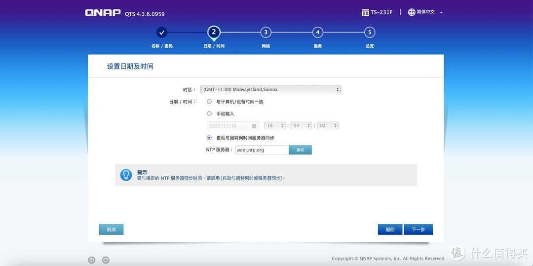The image size is (533, 266).
Task: Select step 2 circle in wizard
Action: pos(214,32)
